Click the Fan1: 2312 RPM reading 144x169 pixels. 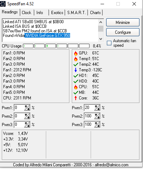tap(17, 70)
